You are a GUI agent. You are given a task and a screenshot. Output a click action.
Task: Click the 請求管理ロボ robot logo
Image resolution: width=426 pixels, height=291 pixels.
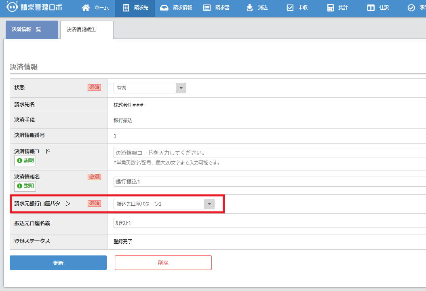13,8
